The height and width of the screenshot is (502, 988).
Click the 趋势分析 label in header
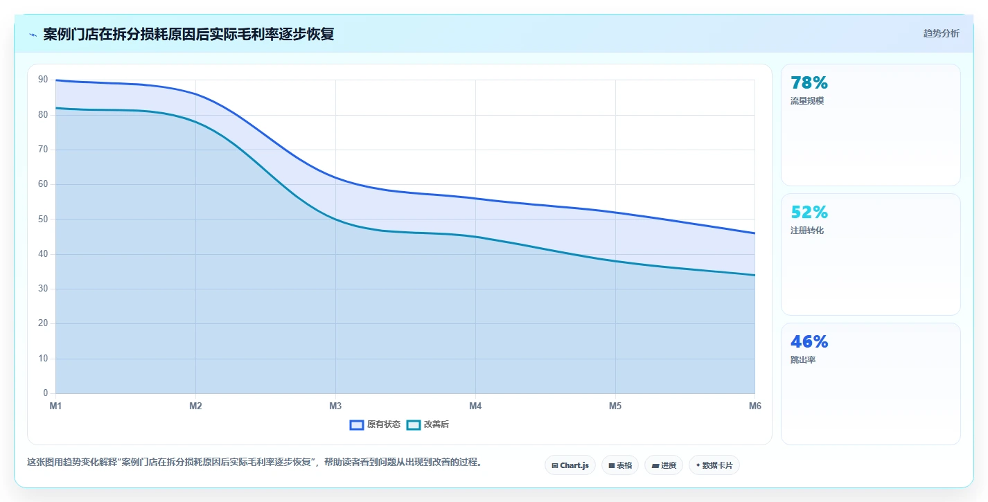tap(942, 33)
